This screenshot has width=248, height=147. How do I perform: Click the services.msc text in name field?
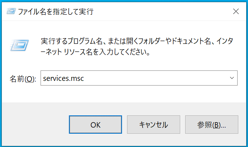coord(64,78)
